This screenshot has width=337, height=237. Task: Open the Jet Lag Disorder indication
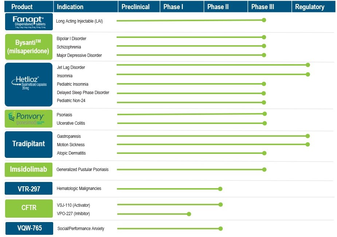tap(71, 67)
